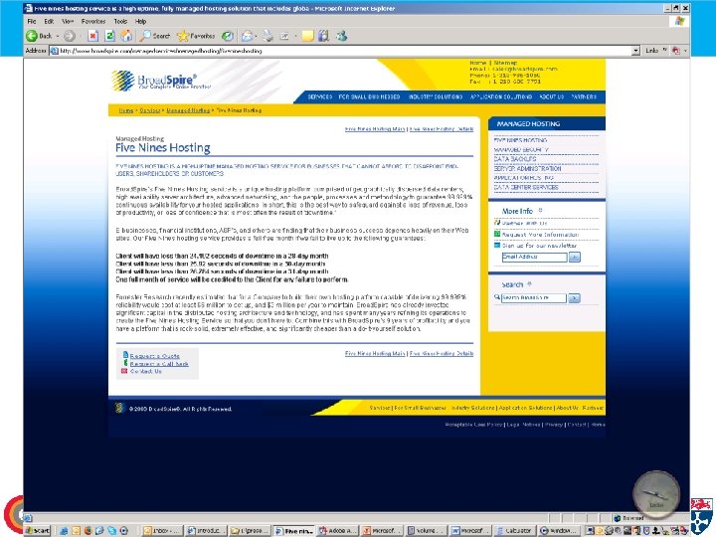Open bottom Five Nines Hosting Main link

coord(375,353)
